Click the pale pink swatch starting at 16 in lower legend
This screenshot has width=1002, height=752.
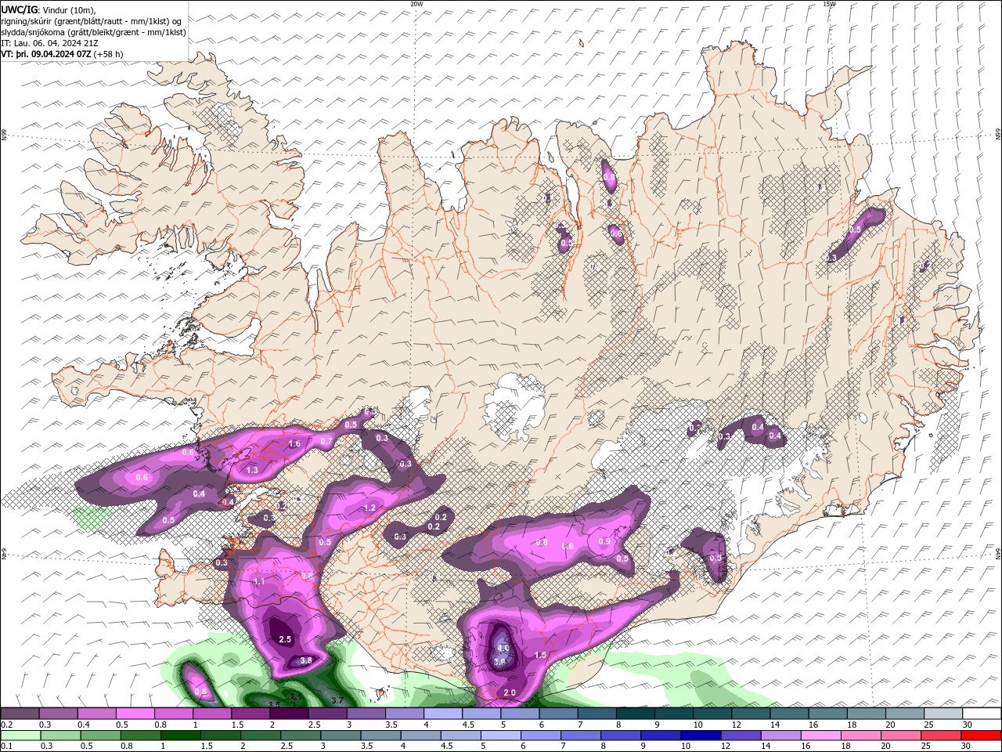(x=820, y=736)
